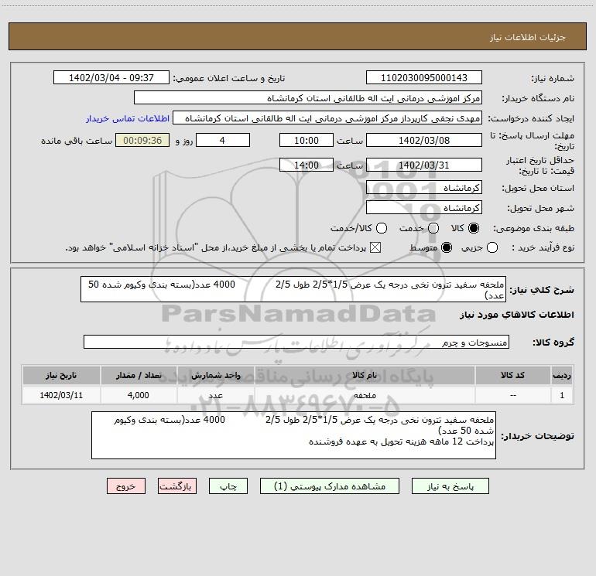
Task: Click the ایجاد کننده درخواست field
Action: click(x=327, y=118)
